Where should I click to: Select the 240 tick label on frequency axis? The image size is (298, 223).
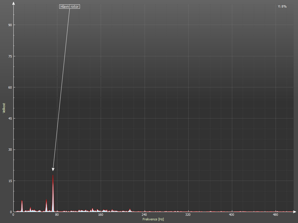[144, 215]
